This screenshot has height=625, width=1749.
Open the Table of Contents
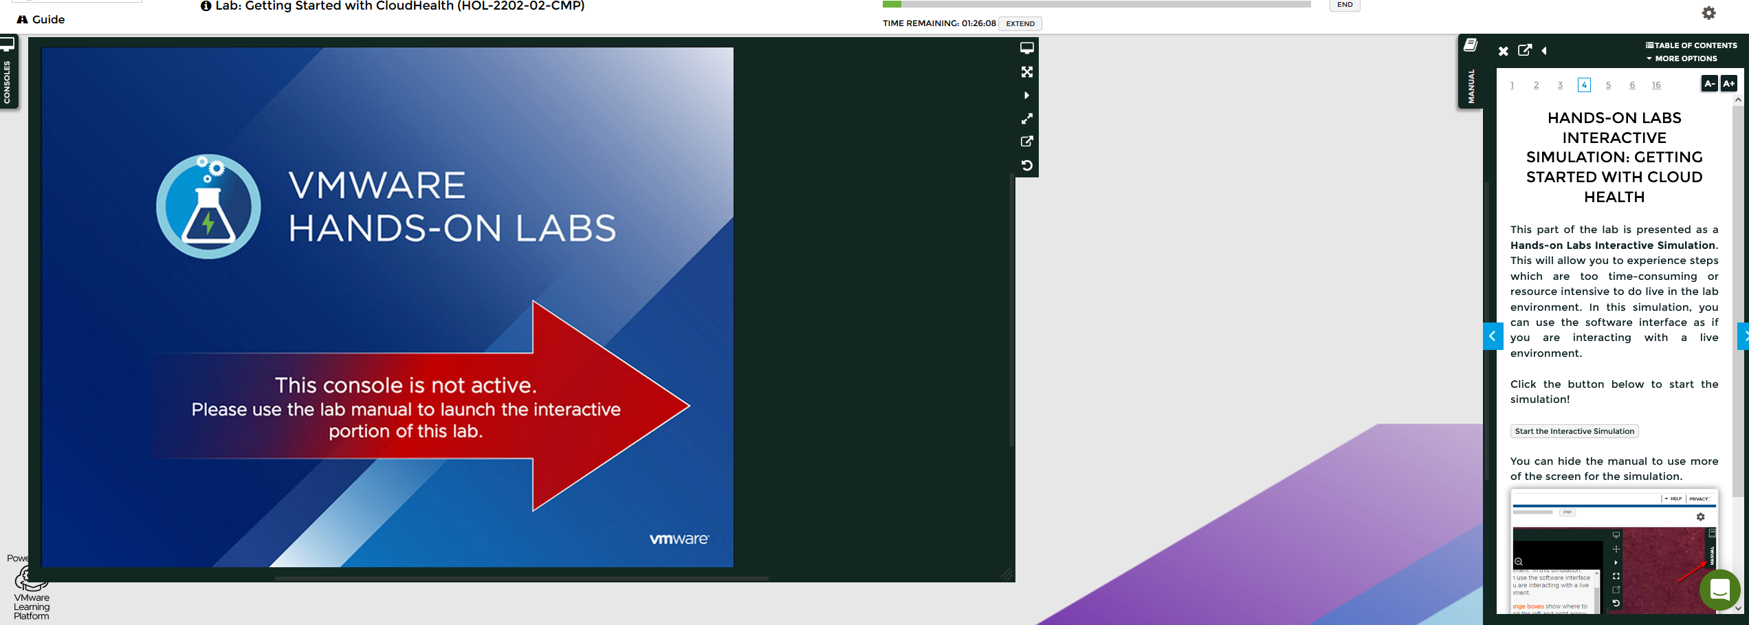click(x=1691, y=45)
